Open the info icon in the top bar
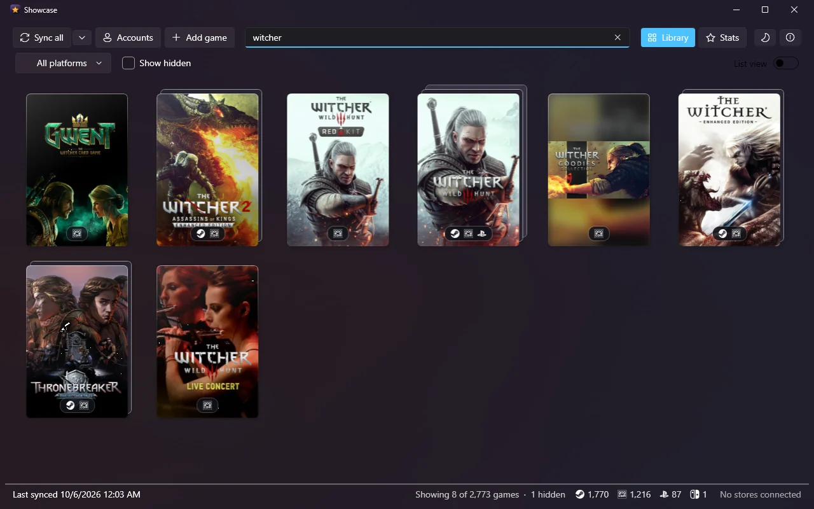 [790, 38]
